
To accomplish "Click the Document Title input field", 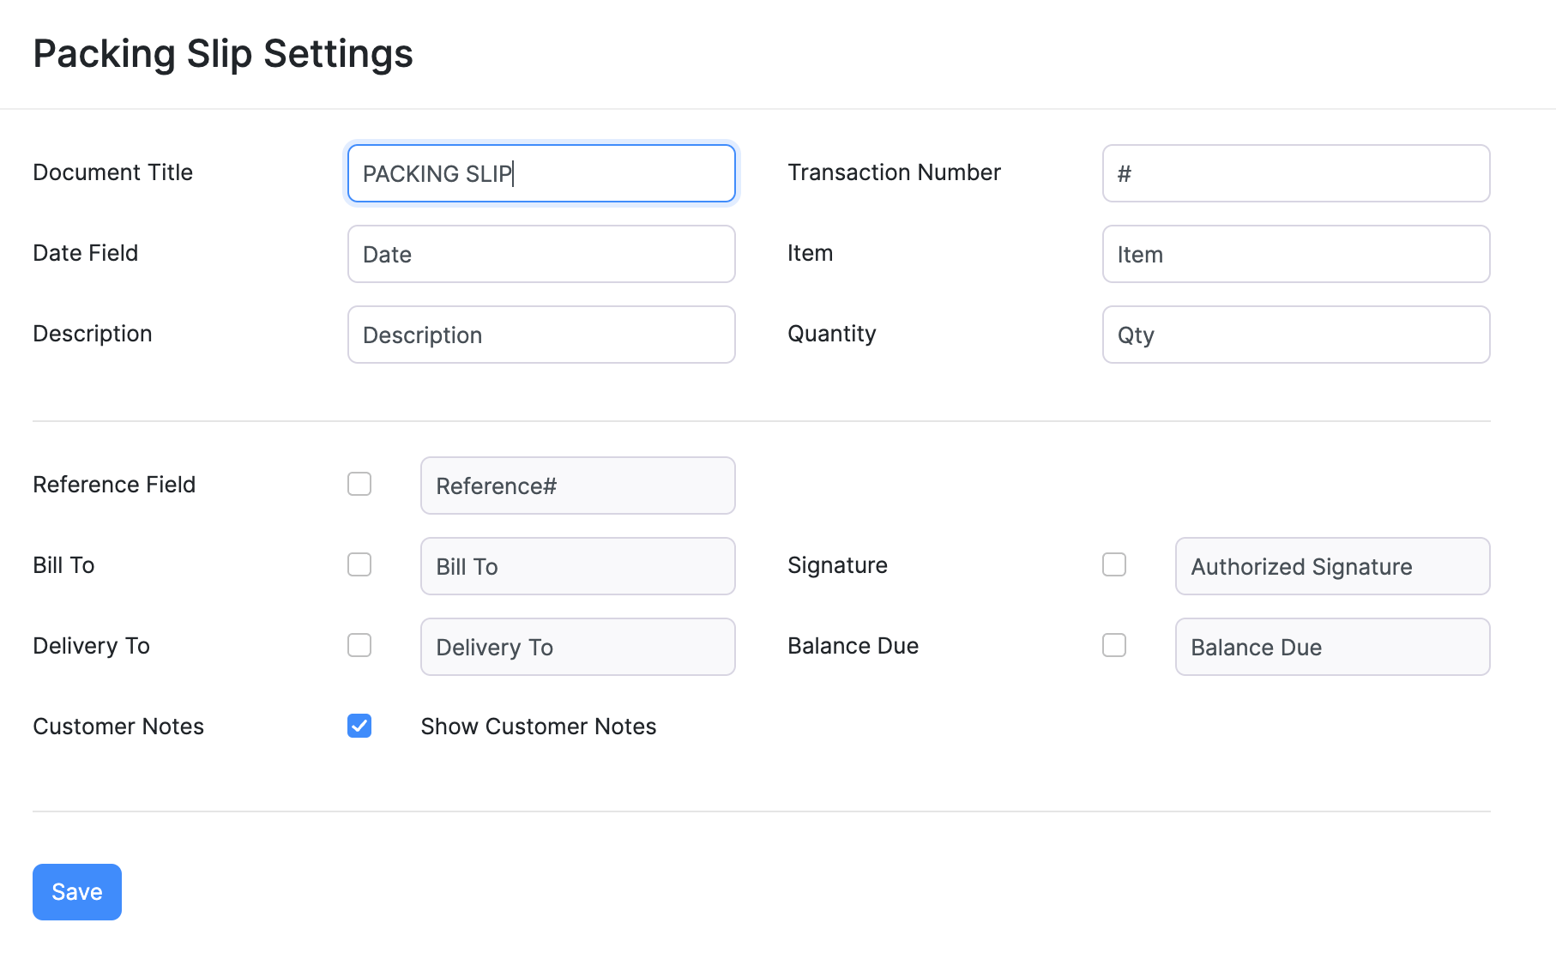I will [x=540, y=173].
